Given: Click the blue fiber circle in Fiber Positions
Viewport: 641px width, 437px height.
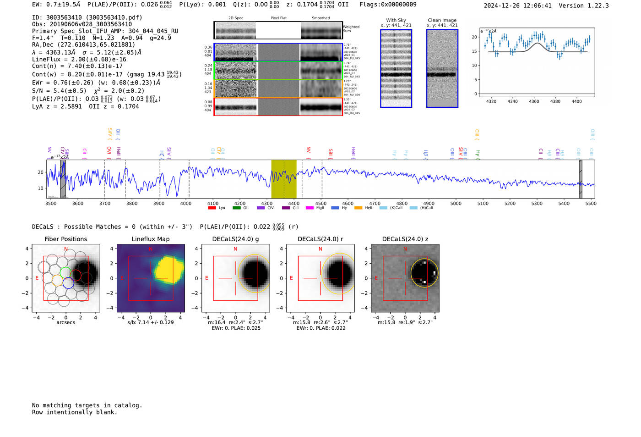Looking at the screenshot, I should (x=68, y=282).
